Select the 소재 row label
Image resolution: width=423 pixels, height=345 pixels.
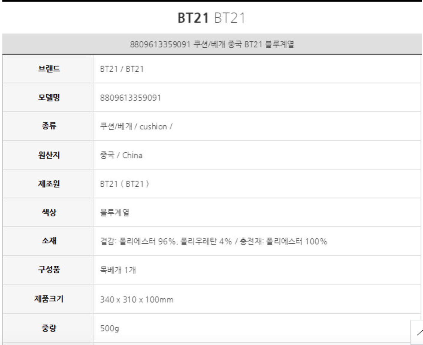pos(49,241)
